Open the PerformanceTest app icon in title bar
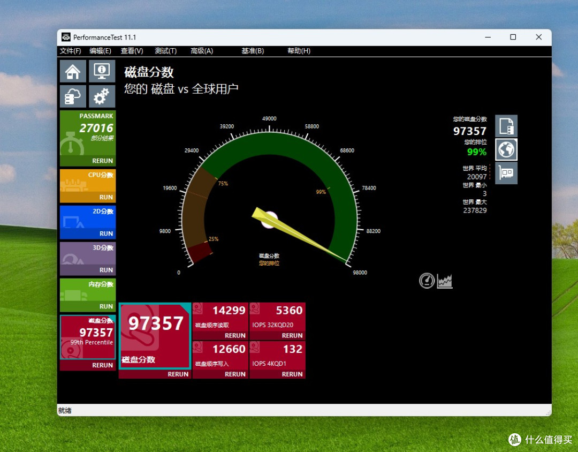This screenshot has width=578, height=452. click(66, 37)
